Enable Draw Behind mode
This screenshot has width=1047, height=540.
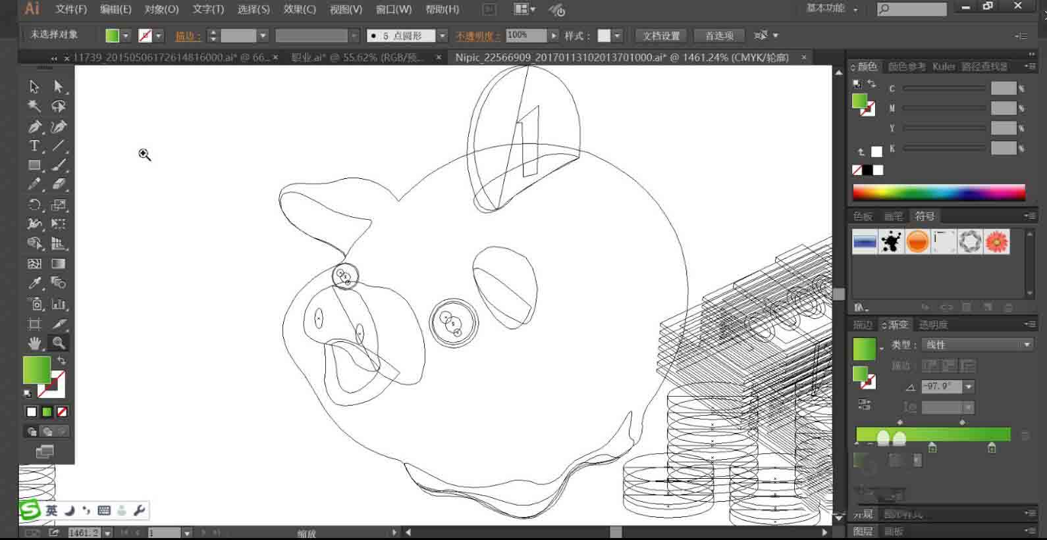click(47, 431)
